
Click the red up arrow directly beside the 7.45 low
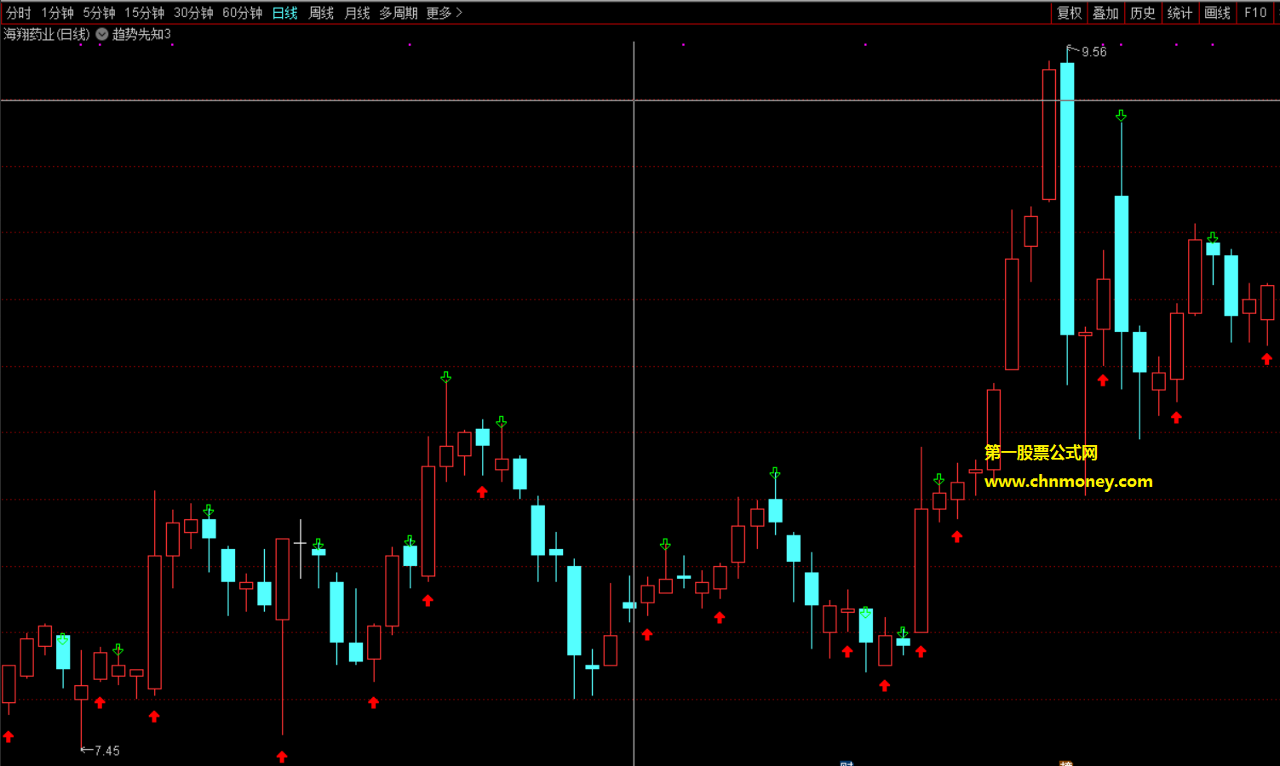100,702
